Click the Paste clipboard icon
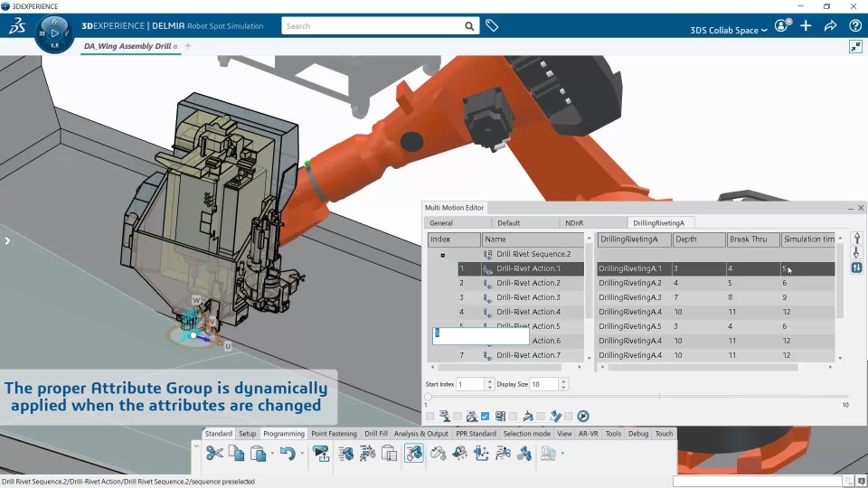This screenshot has height=488, width=868. (258, 453)
